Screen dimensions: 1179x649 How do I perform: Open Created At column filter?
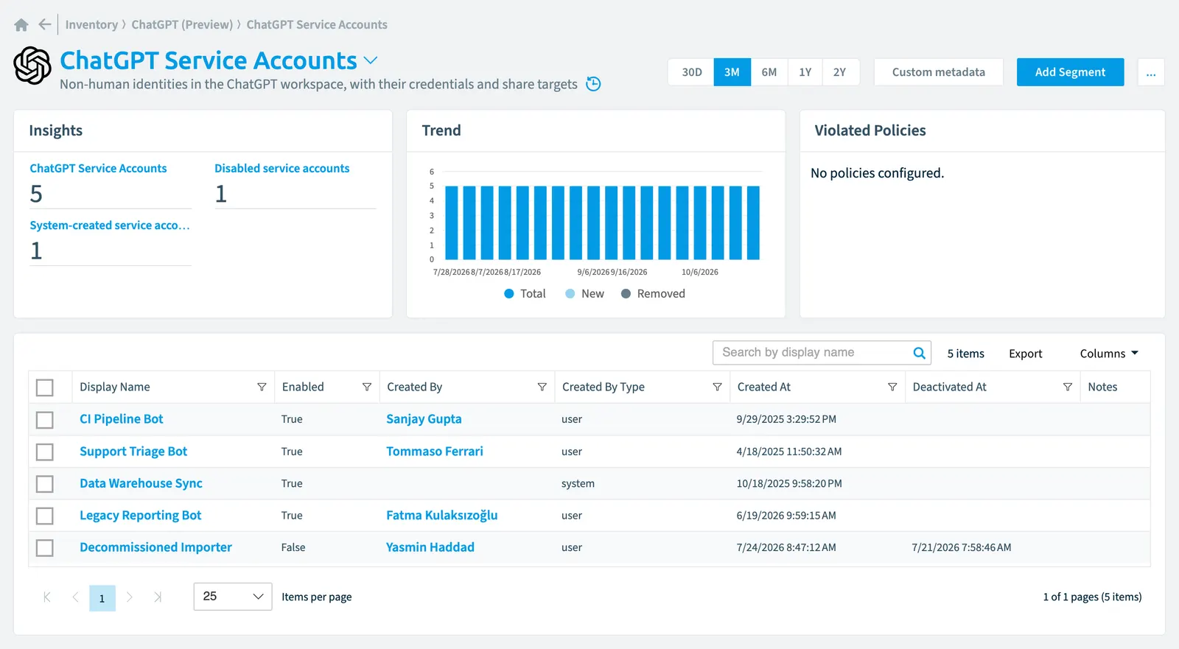[x=892, y=387]
